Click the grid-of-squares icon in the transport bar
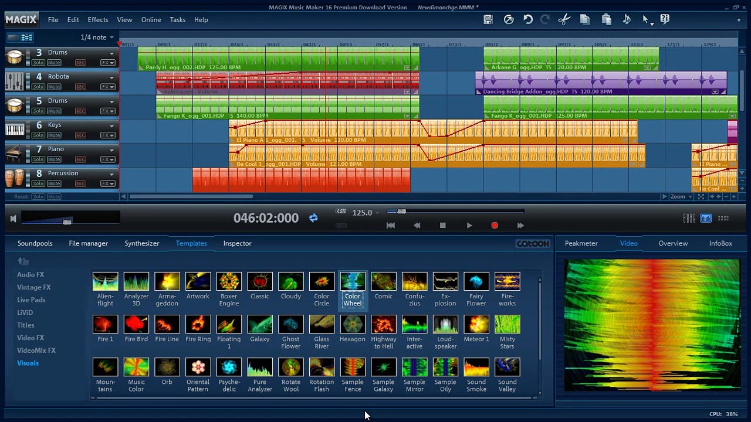The width and height of the screenshot is (751, 422). coord(723,218)
